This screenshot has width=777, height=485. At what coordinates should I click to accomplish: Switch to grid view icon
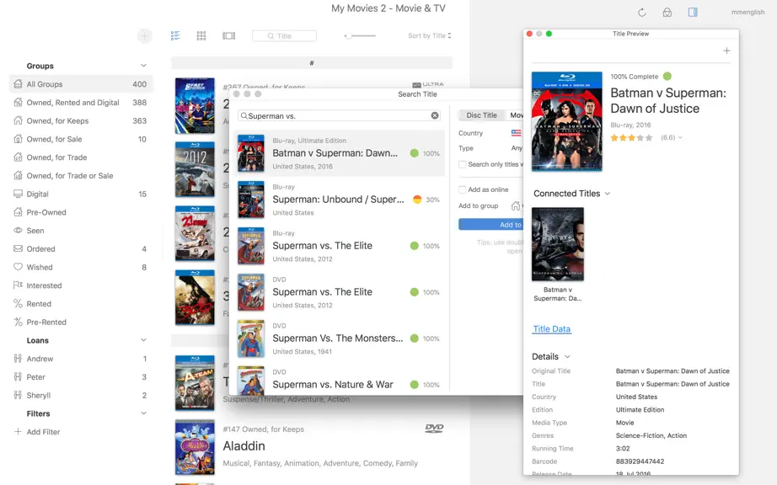click(x=201, y=35)
